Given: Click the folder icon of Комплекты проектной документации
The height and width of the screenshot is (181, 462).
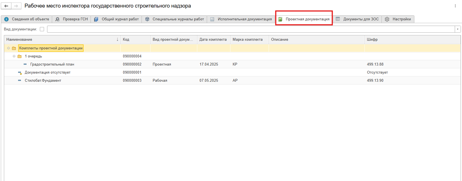Looking at the screenshot, I should pyautogui.click(x=14, y=48).
